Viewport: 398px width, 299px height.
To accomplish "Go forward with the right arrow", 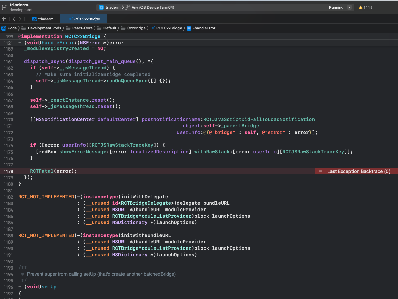I will 20,19.
